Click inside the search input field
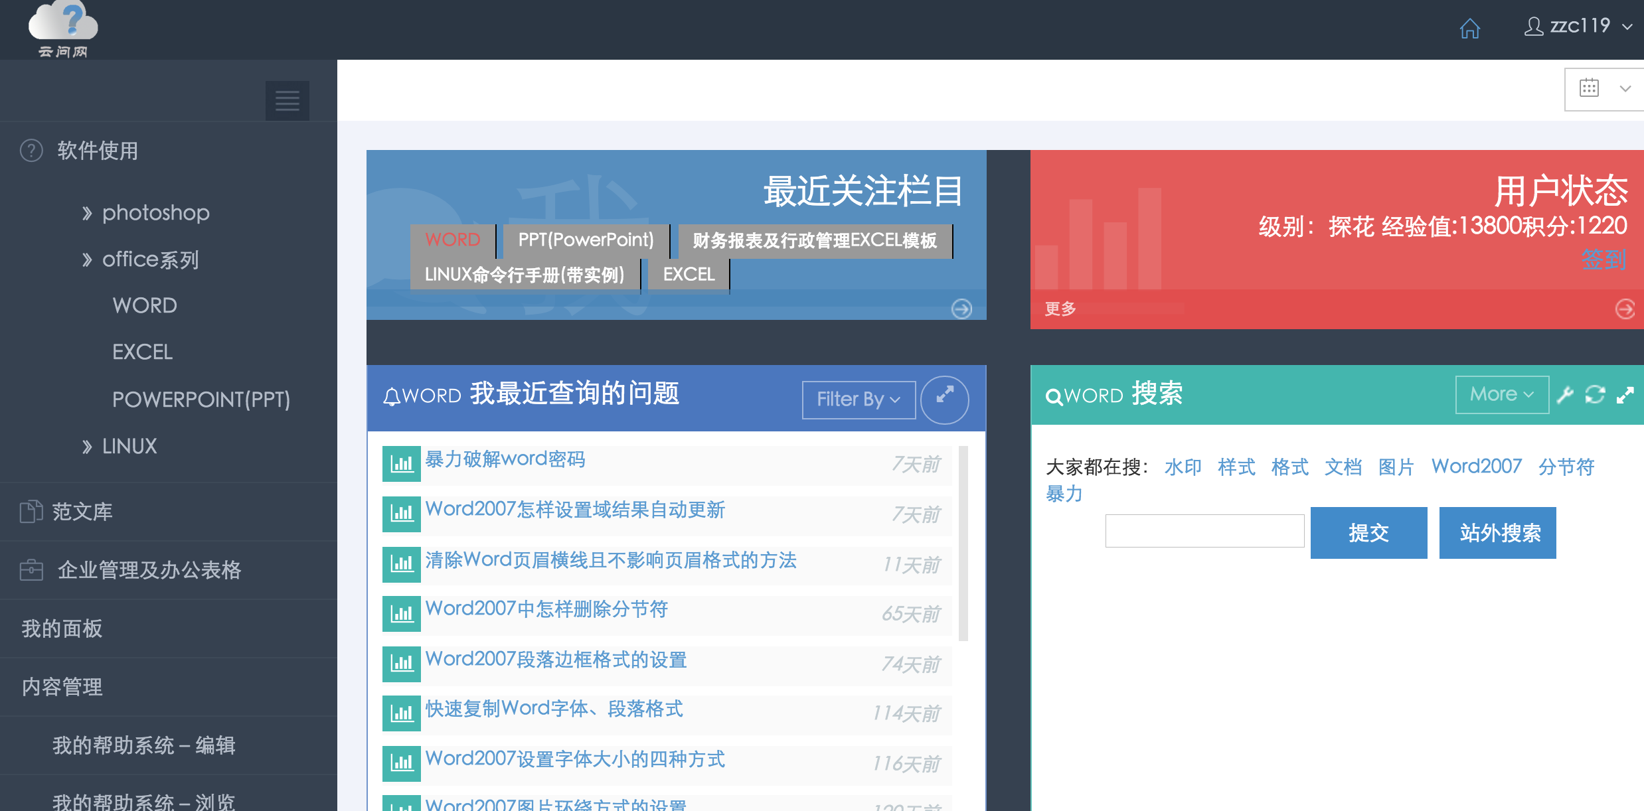This screenshot has height=811, width=1644. point(1204,530)
